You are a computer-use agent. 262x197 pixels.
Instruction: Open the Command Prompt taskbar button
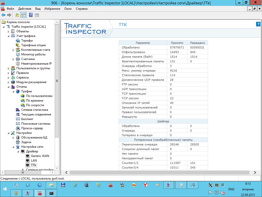point(51,193)
